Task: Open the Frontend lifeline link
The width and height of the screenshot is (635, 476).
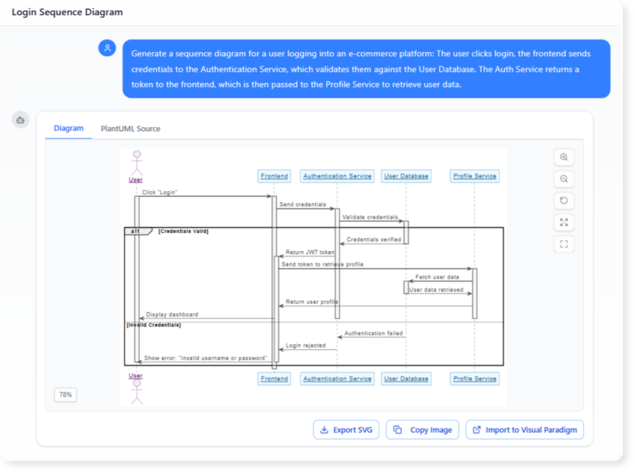Action: (273, 175)
